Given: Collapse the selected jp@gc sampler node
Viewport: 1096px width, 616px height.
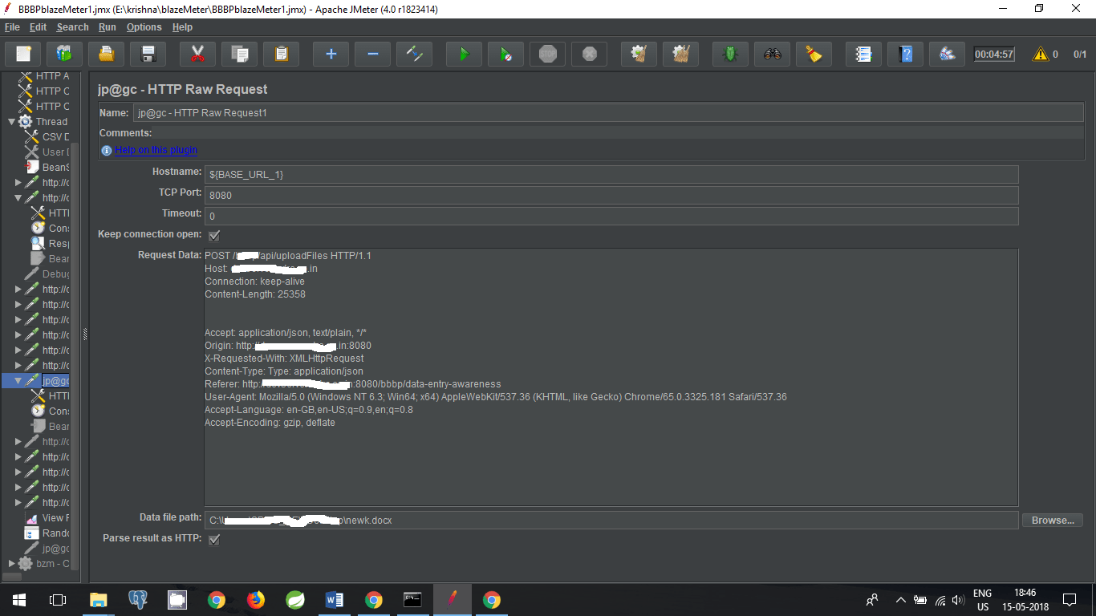Looking at the screenshot, I should click(18, 380).
